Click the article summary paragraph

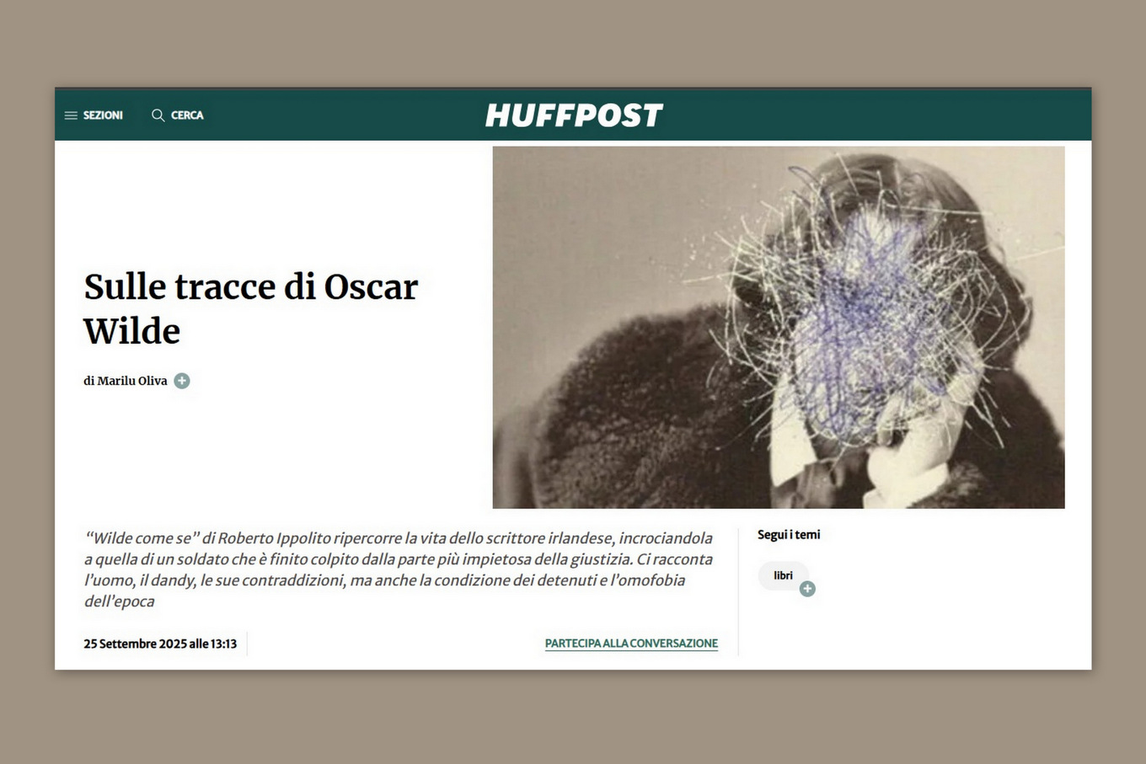click(398, 569)
